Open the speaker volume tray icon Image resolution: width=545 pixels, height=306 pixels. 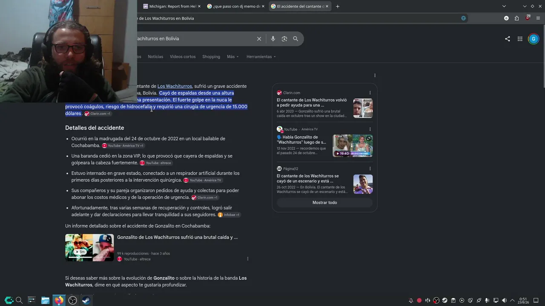[504, 300]
